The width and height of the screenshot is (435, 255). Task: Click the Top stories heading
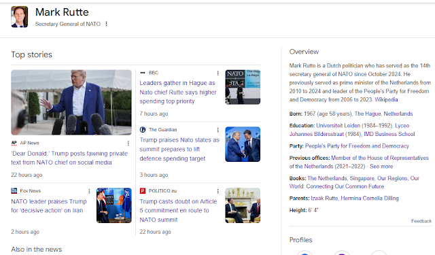pos(32,54)
